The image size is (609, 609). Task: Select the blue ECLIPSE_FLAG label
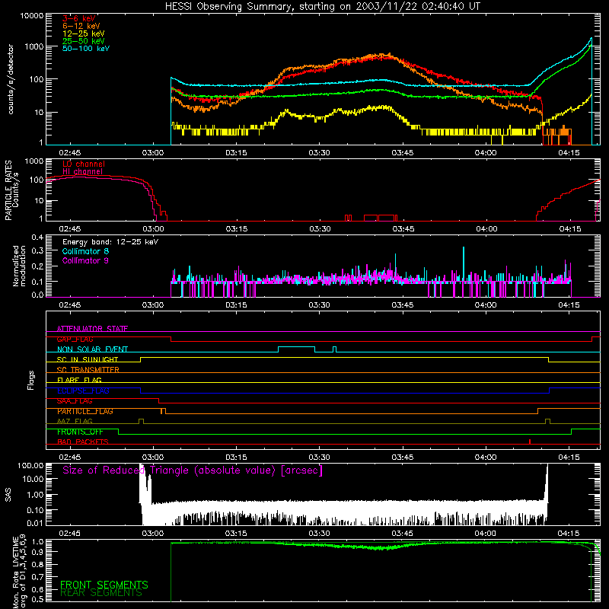(83, 391)
